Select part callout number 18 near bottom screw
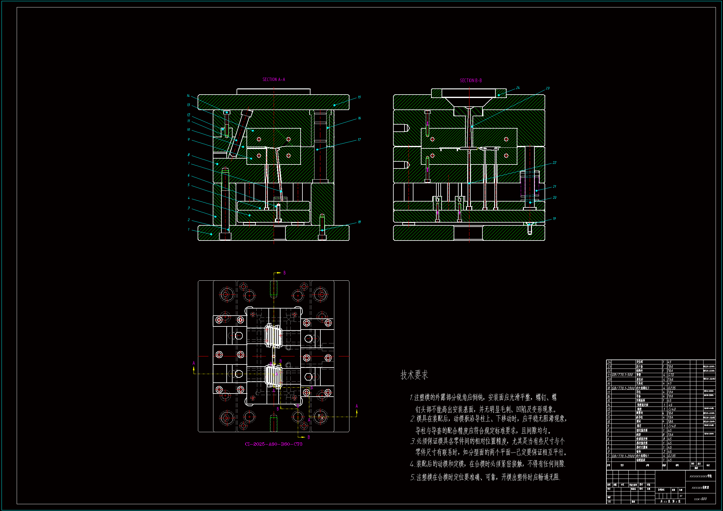The height and width of the screenshot is (511, 723). 359,222
